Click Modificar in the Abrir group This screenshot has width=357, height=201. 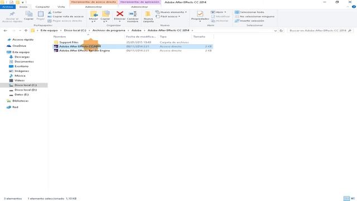pos(220,16)
